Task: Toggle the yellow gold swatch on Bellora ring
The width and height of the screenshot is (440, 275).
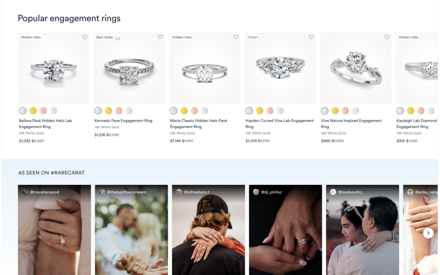Action: (x=33, y=110)
